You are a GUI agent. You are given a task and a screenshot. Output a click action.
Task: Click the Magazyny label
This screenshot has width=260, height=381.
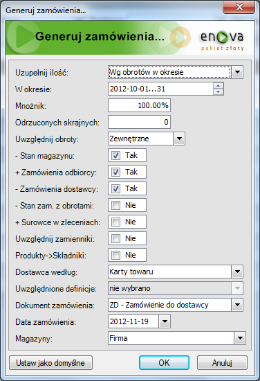tap(34, 339)
